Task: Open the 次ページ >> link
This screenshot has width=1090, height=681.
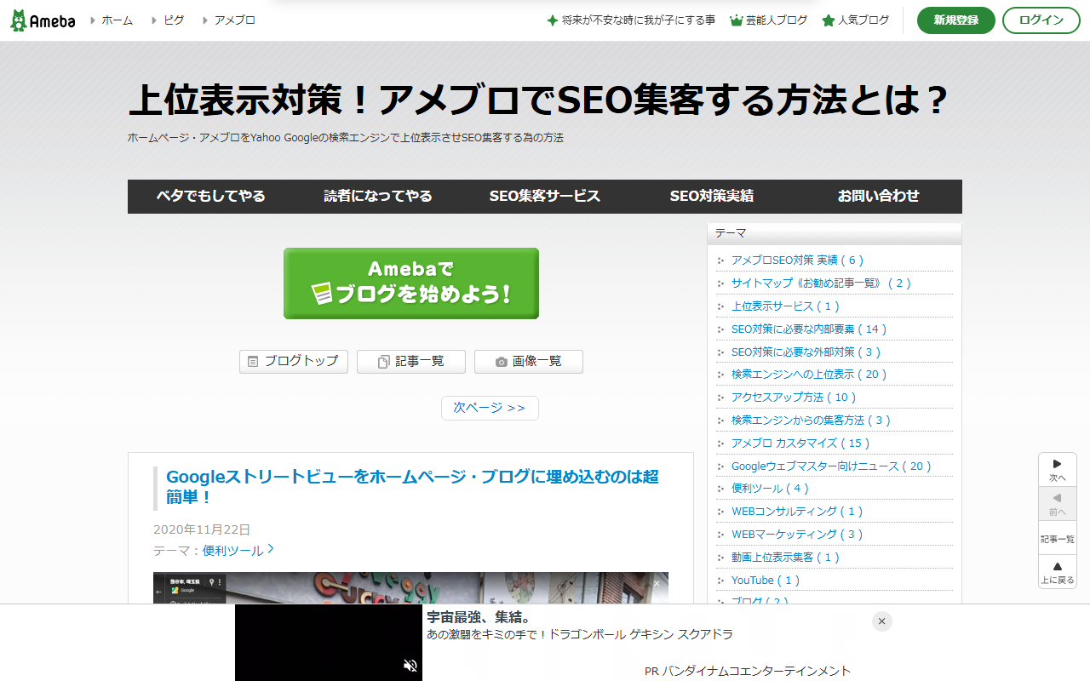Action: click(490, 408)
